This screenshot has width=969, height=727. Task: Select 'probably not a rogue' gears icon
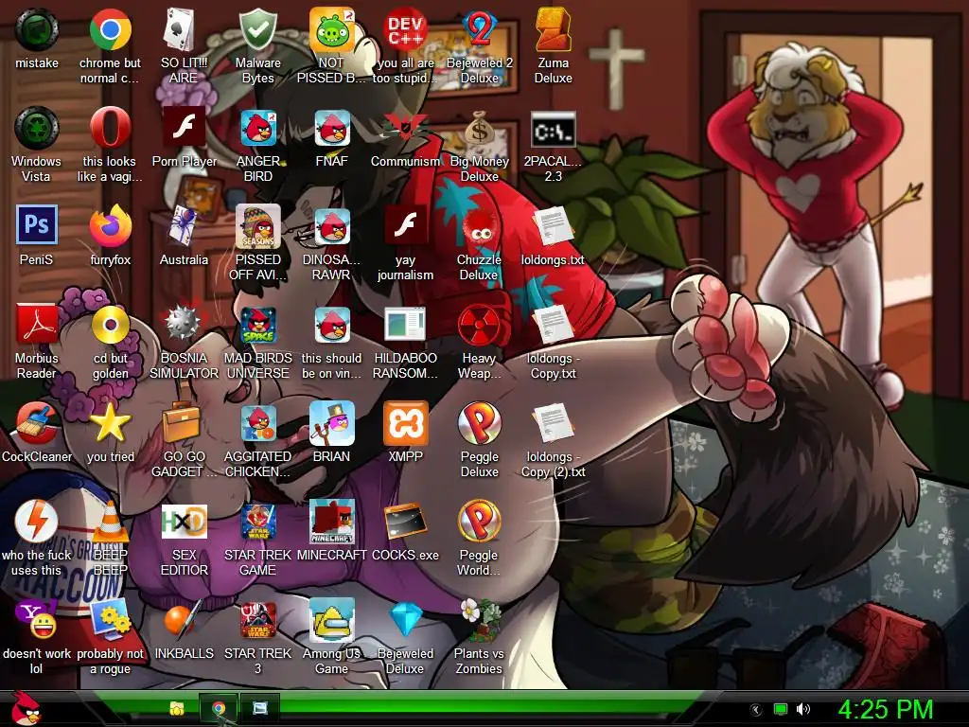pyautogui.click(x=110, y=619)
